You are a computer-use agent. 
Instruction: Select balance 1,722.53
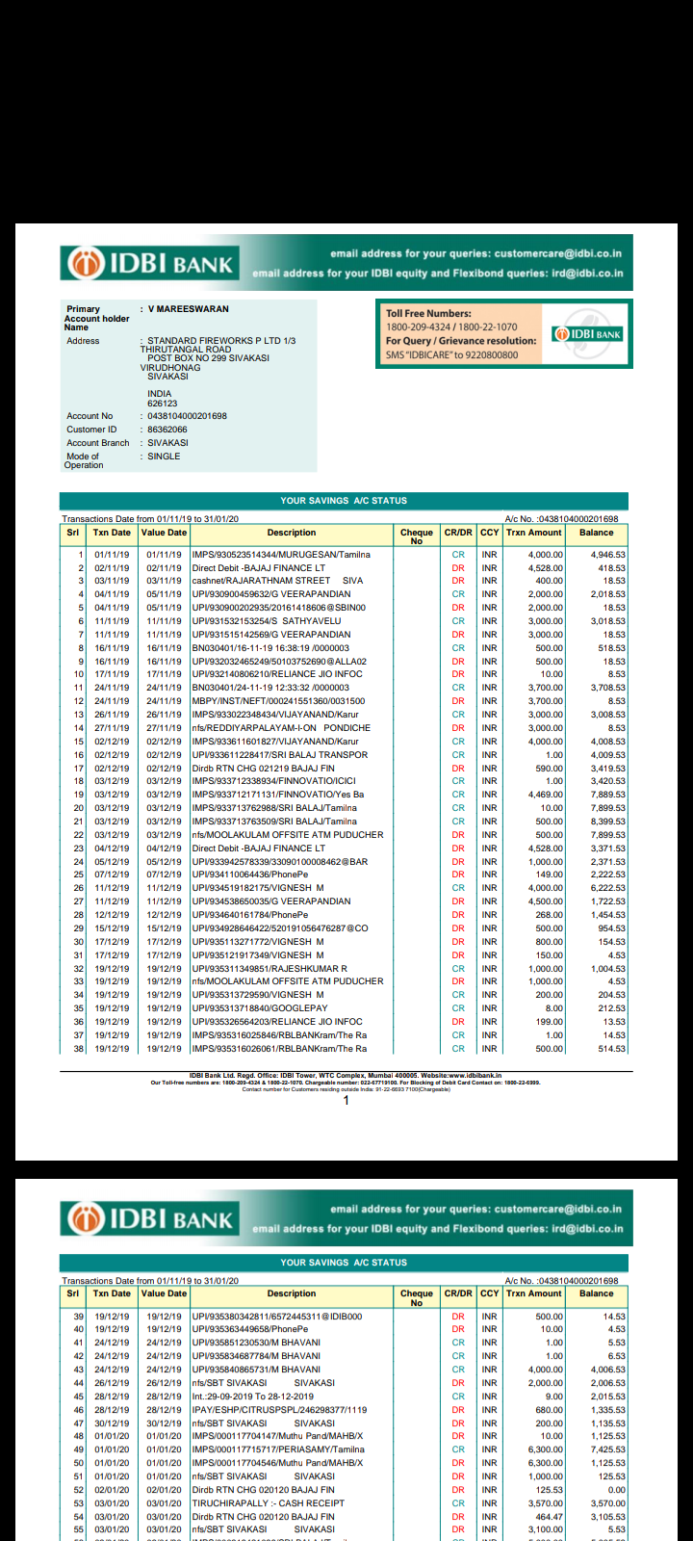click(x=608, y=901)
